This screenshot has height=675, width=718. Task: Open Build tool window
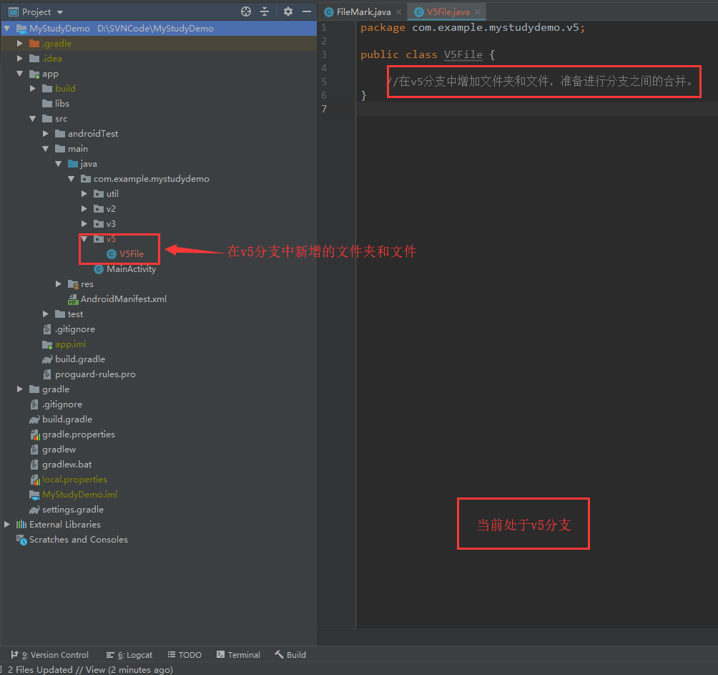pos(290,655)
